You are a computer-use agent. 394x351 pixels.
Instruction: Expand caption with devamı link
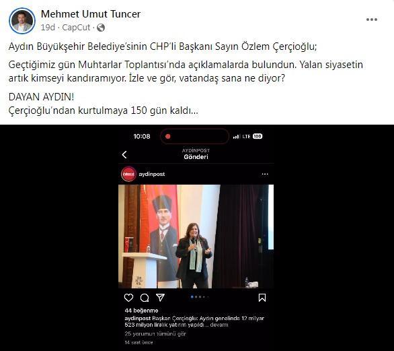tap(219, 325)
